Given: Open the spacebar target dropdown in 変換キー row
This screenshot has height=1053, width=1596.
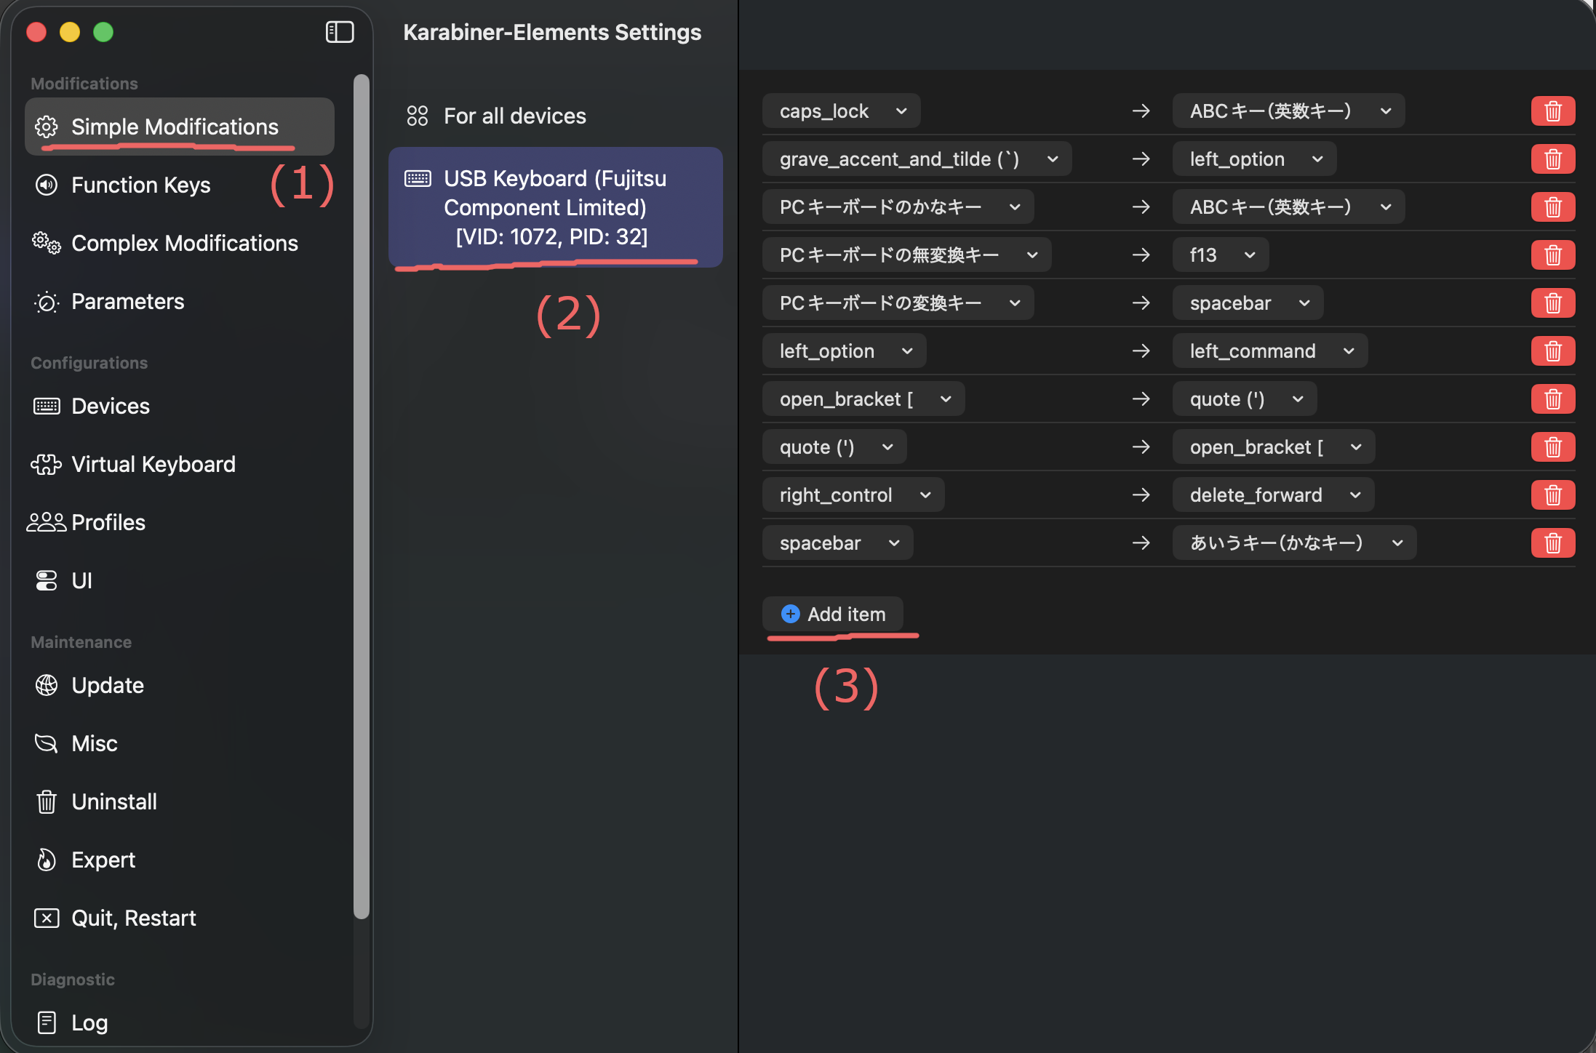Looking at the screenshot, I should point(1248,303).
